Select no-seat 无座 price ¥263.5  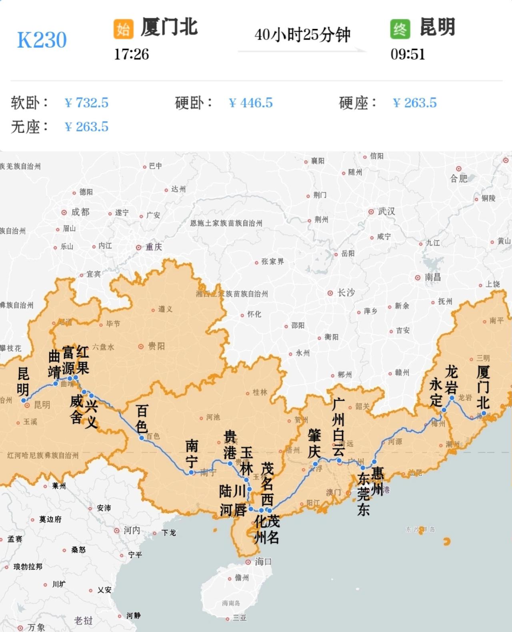click(x=86, y=127)
